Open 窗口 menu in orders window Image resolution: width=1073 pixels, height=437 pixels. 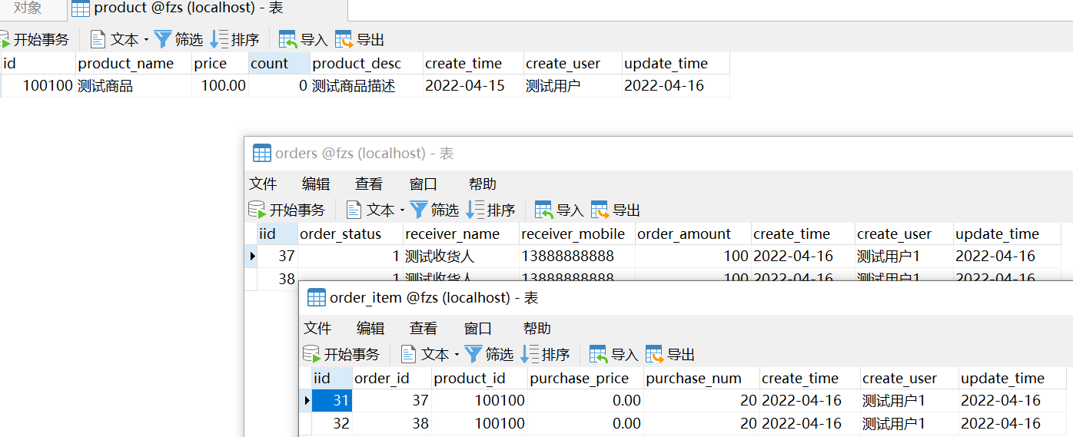click(x=424, y=184)
